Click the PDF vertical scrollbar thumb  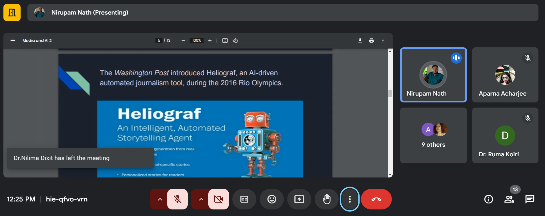390,93
